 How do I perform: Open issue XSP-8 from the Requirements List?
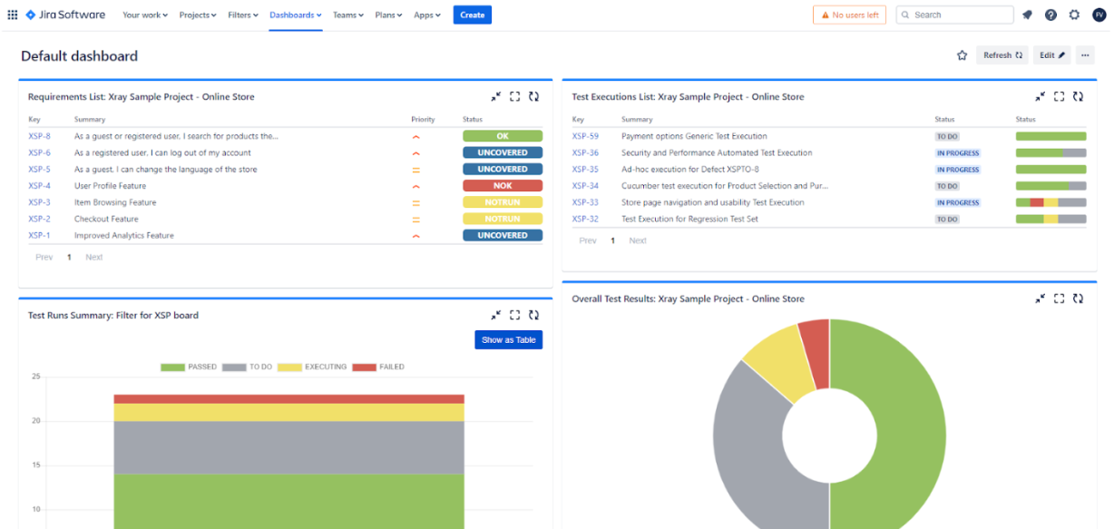pyautogui.click(x=39, y=136)
